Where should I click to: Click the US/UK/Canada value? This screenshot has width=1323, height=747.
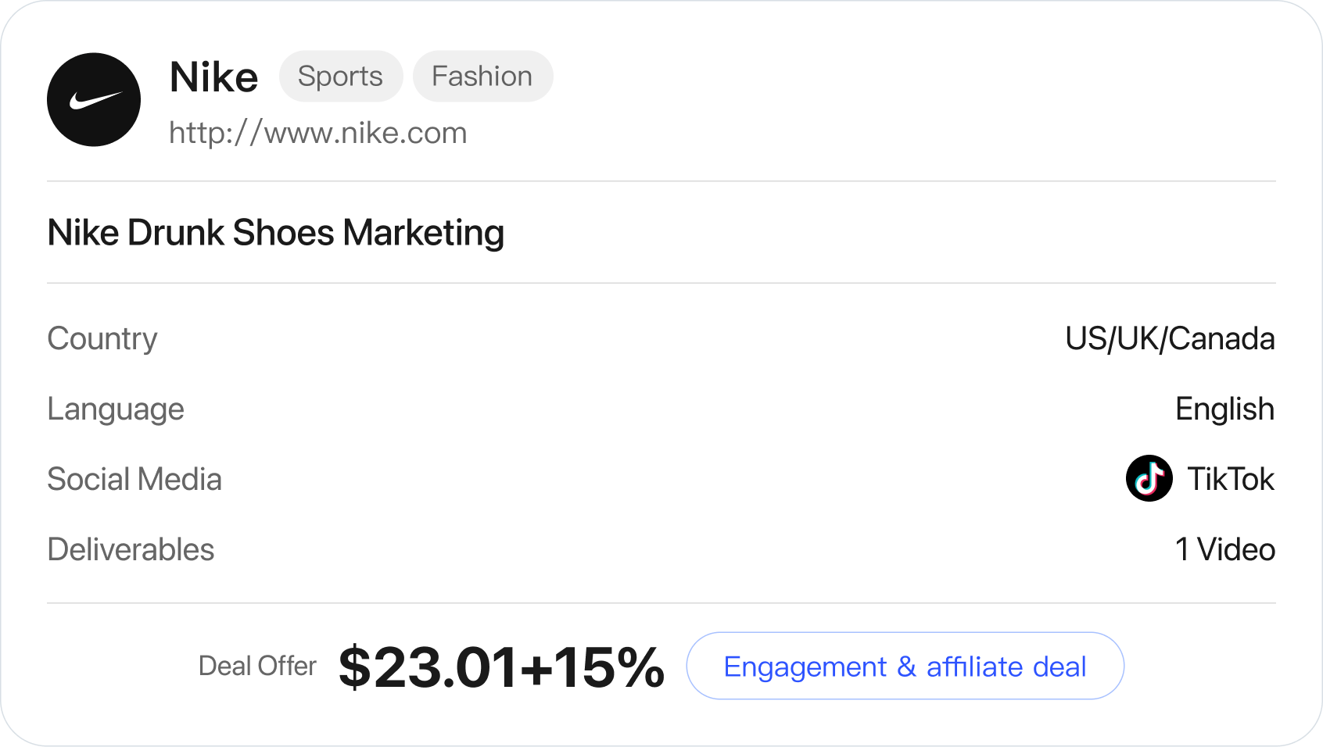[1170, 339]
